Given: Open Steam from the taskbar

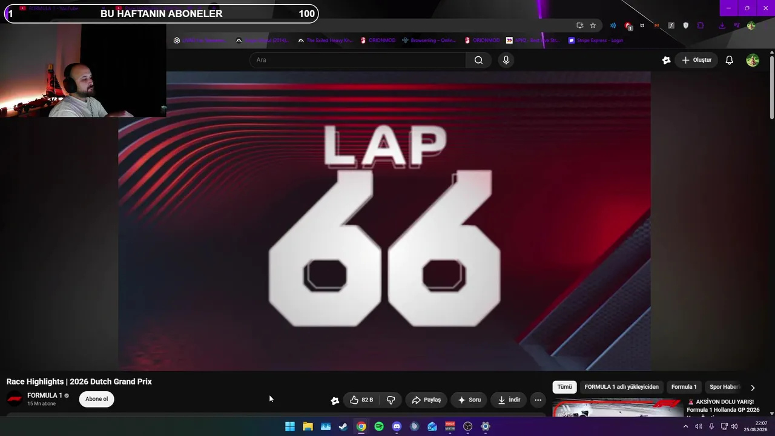Looking at the screenshot, I should pyautogui.click(x=343, y=426).
